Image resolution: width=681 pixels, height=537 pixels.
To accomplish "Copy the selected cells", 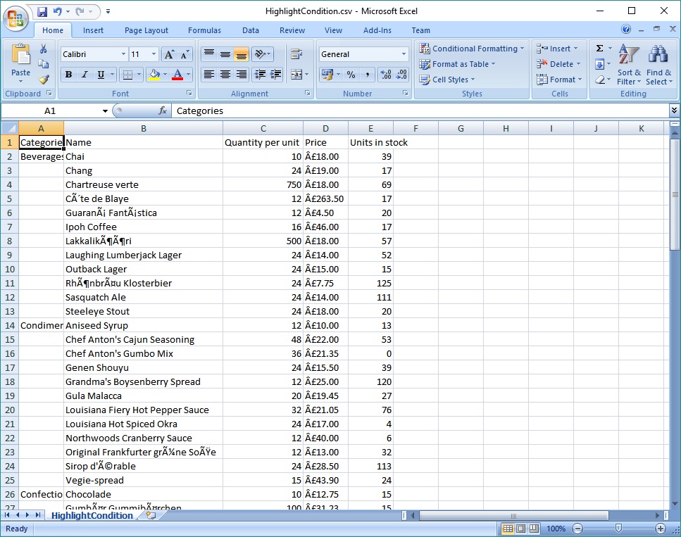I will (44, 64).
